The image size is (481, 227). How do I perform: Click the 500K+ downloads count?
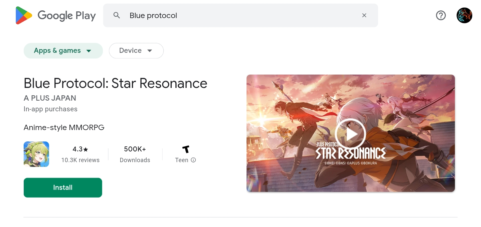click(135, 149)
